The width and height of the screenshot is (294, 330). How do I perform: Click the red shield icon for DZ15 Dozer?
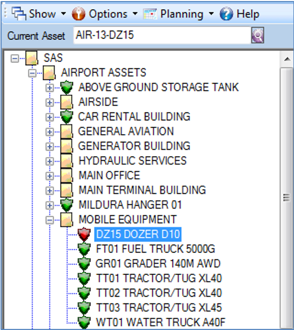pos(84,234)
